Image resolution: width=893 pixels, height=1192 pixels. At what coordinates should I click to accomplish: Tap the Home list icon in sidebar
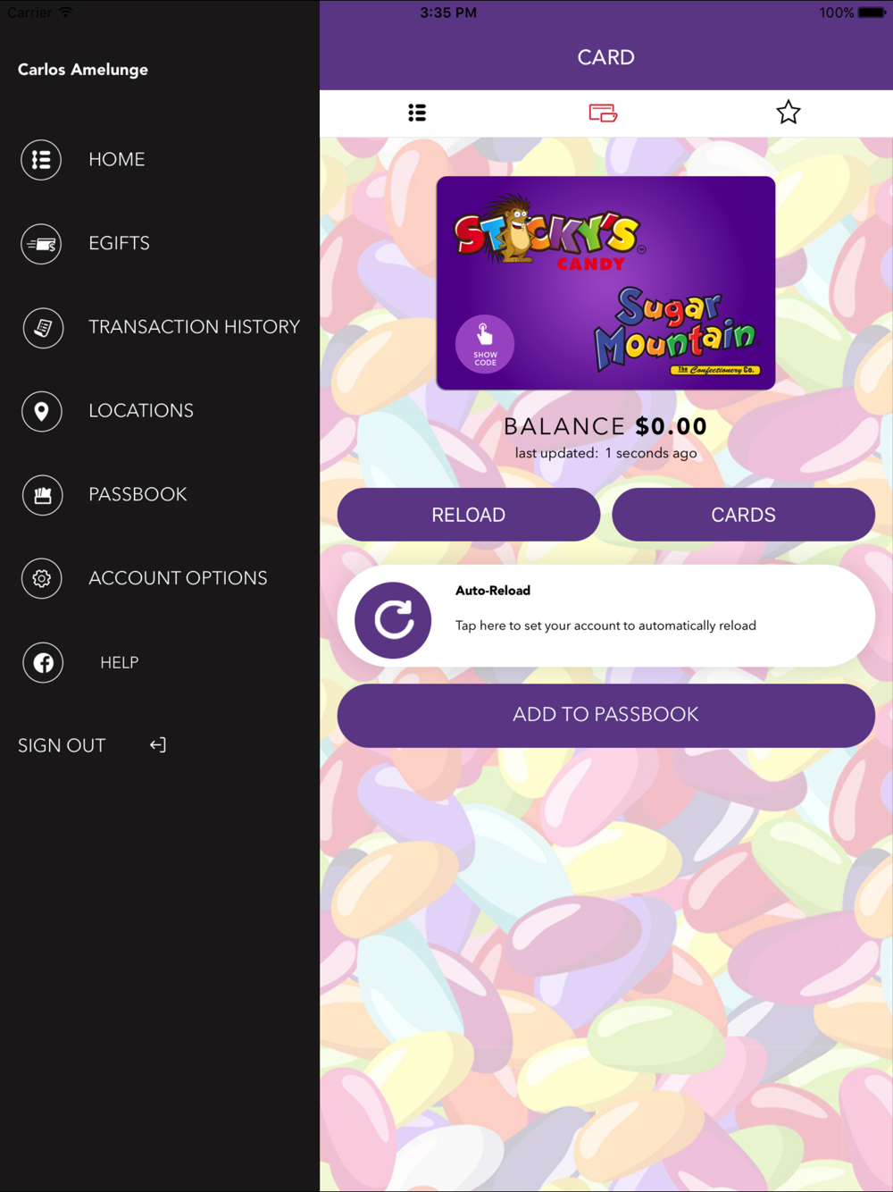click(41, 160)
